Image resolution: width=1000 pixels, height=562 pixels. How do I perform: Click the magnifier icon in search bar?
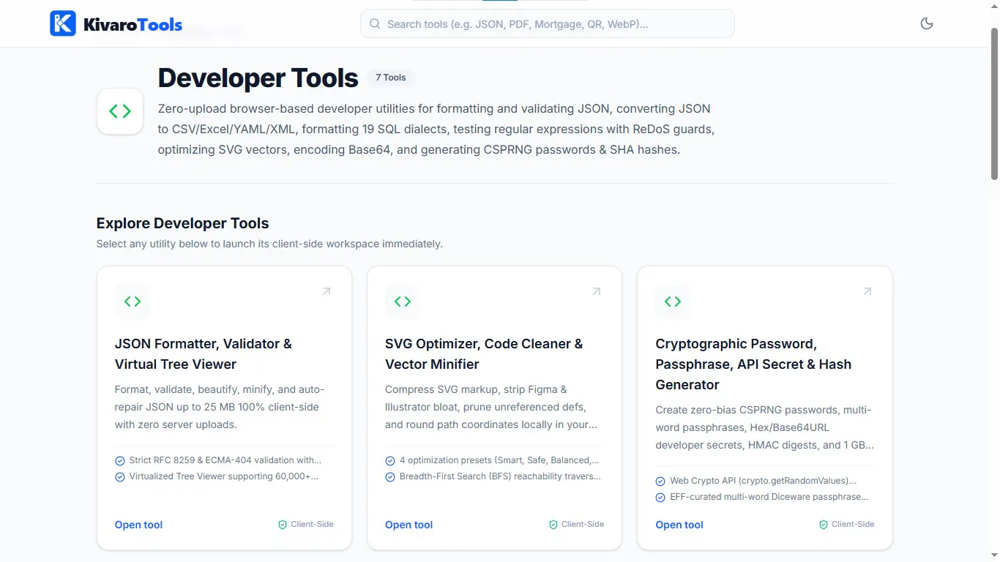click(x=375, y=24)
